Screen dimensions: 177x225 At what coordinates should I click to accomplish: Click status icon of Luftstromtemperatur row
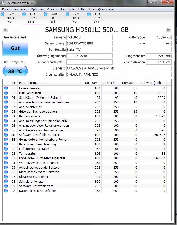tap(6, 149)
